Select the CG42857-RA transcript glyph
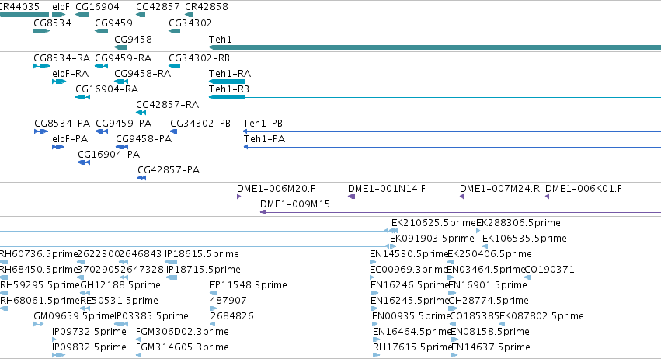Viewport: 661px width, 359px height. [141, 113]
